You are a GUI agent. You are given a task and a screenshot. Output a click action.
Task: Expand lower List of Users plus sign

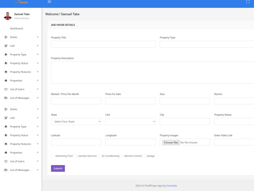tap(38, 161)
